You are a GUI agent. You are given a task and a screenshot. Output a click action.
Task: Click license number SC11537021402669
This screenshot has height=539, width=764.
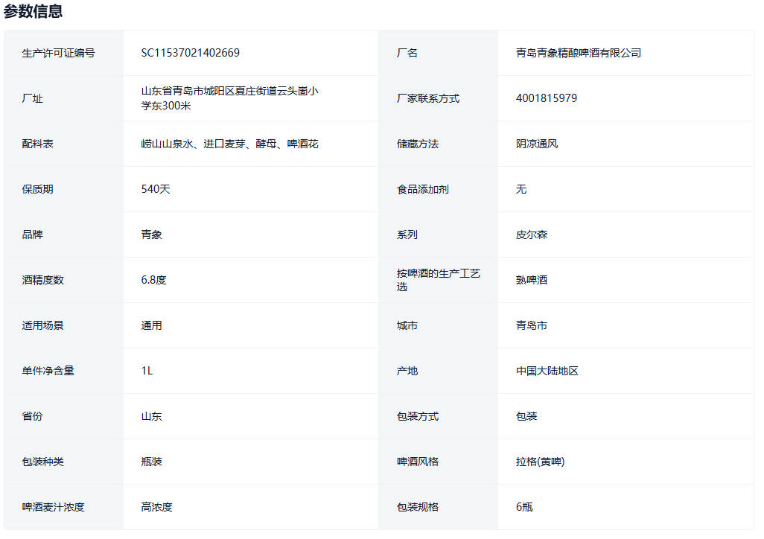[191, 53]
